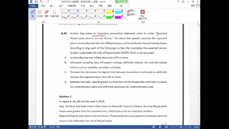Click option 'C.' Turnover bias line

click(x=116, y=75)
